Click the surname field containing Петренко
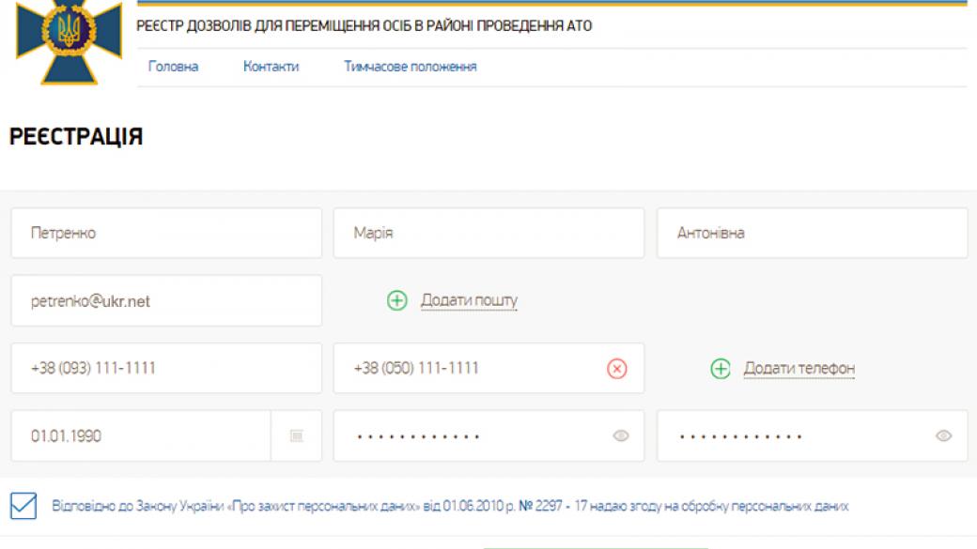The image size is (977, 549). [166, 233]
